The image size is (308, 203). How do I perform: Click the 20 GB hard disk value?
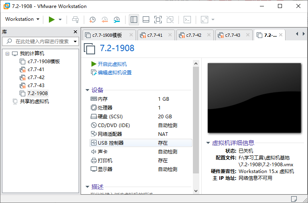click(165, 116)
